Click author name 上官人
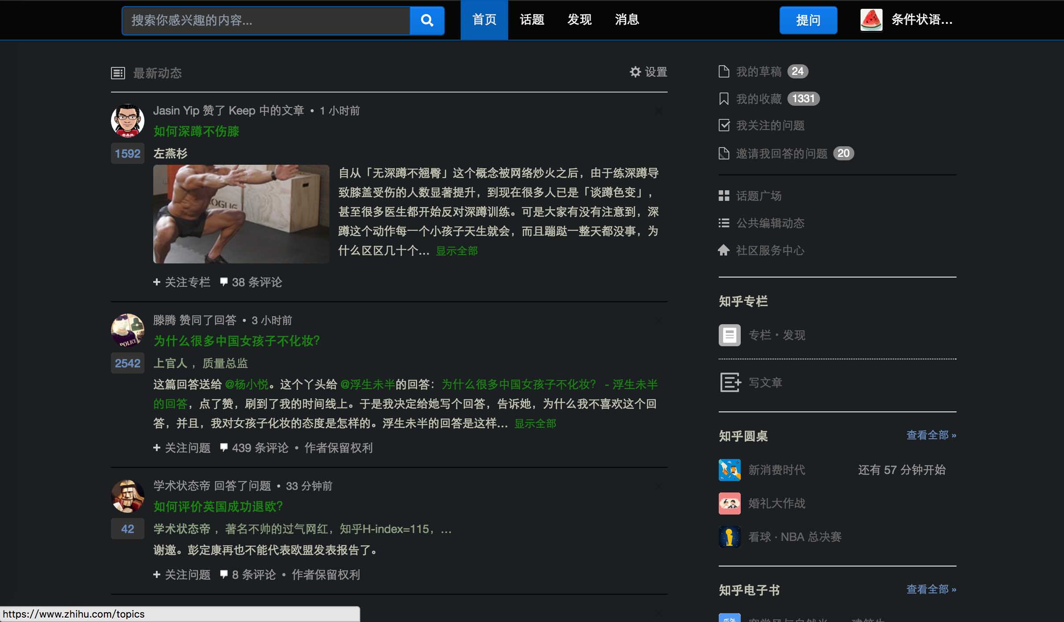The width and height of the screenshot is (1064, 622). point(170,363)
